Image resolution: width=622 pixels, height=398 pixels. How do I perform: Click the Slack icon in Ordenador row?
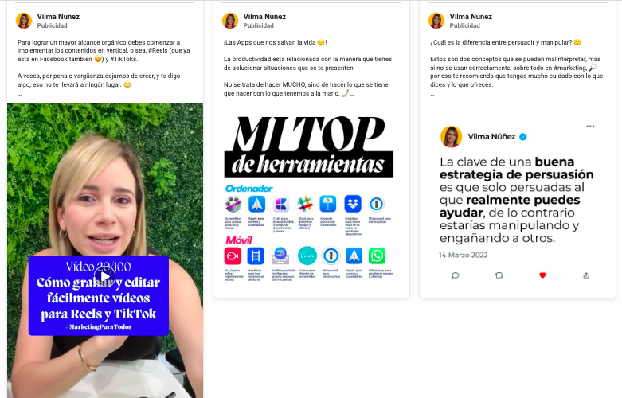[305, 204]
